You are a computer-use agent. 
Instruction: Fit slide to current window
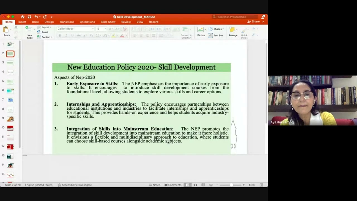tap(261, 185)
